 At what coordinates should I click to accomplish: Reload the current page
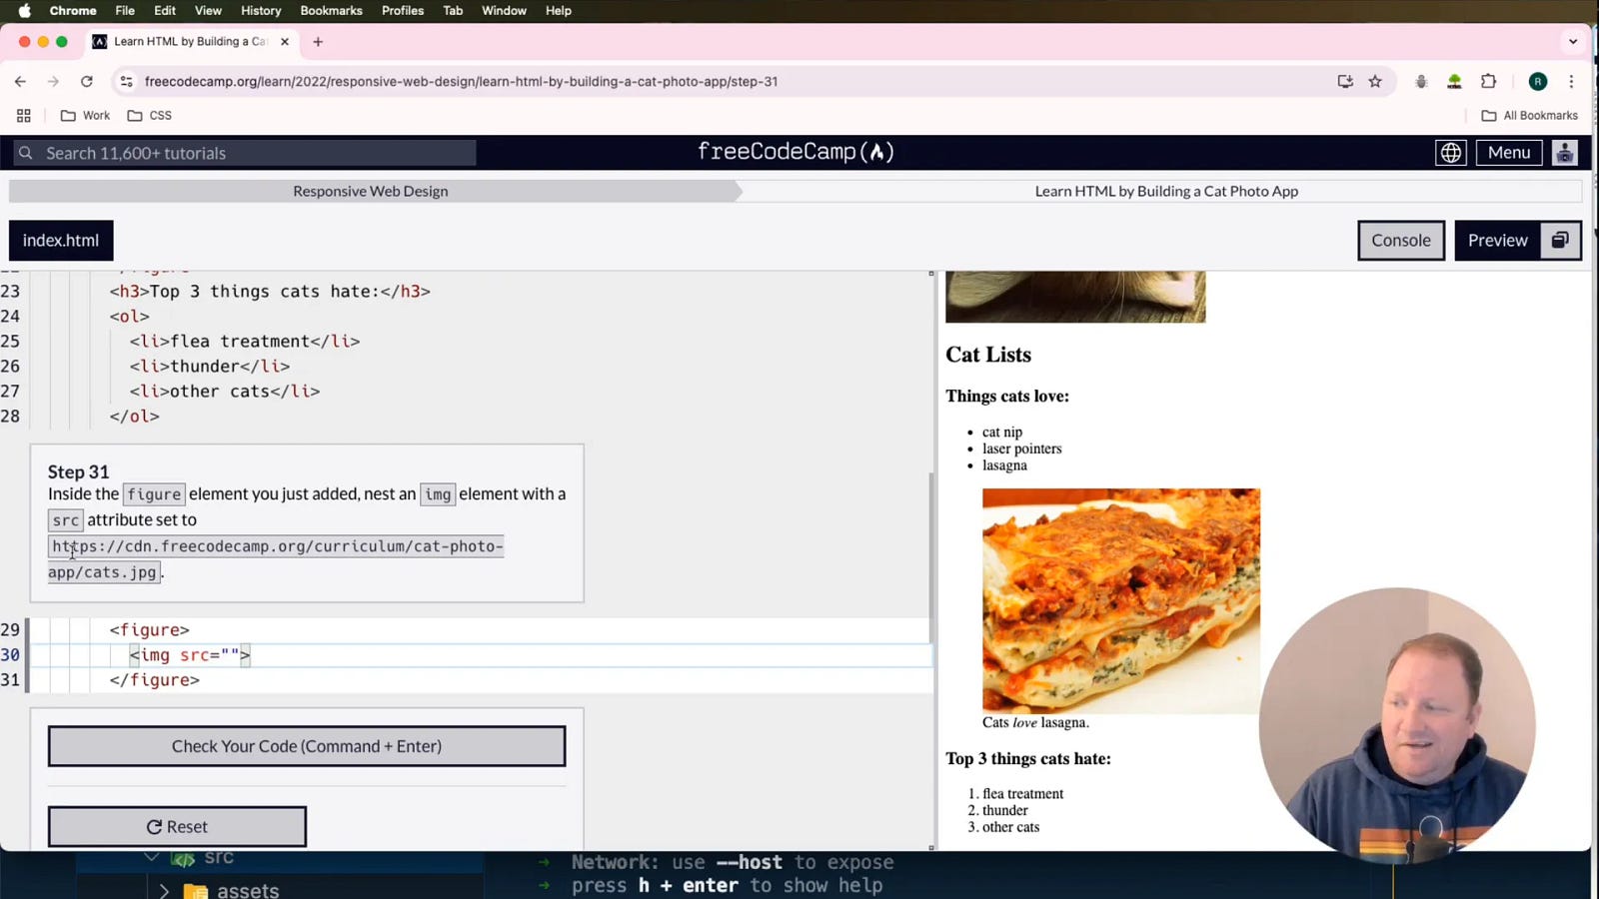tap(87, 82)
